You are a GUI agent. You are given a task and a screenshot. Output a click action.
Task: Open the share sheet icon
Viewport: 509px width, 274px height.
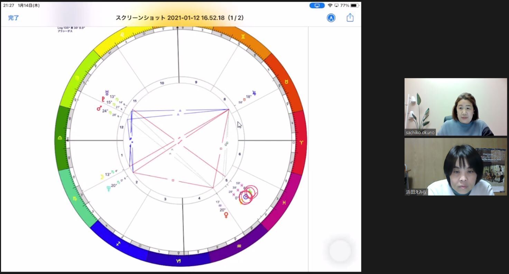pyautogui.click(x=350, y=18)
